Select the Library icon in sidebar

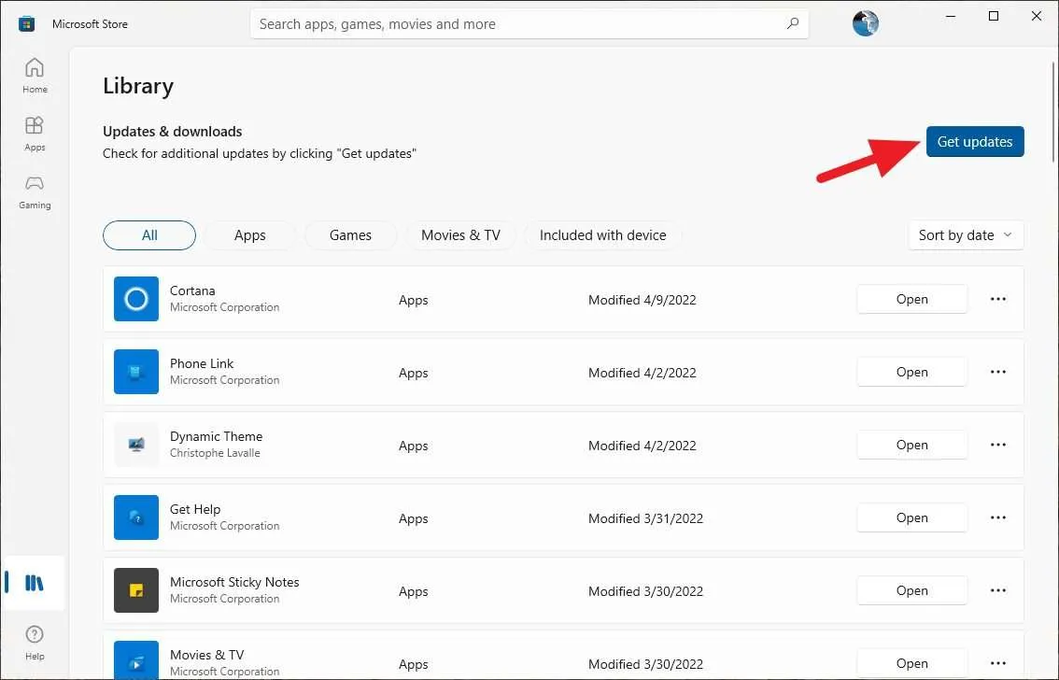tap(34, 583)
